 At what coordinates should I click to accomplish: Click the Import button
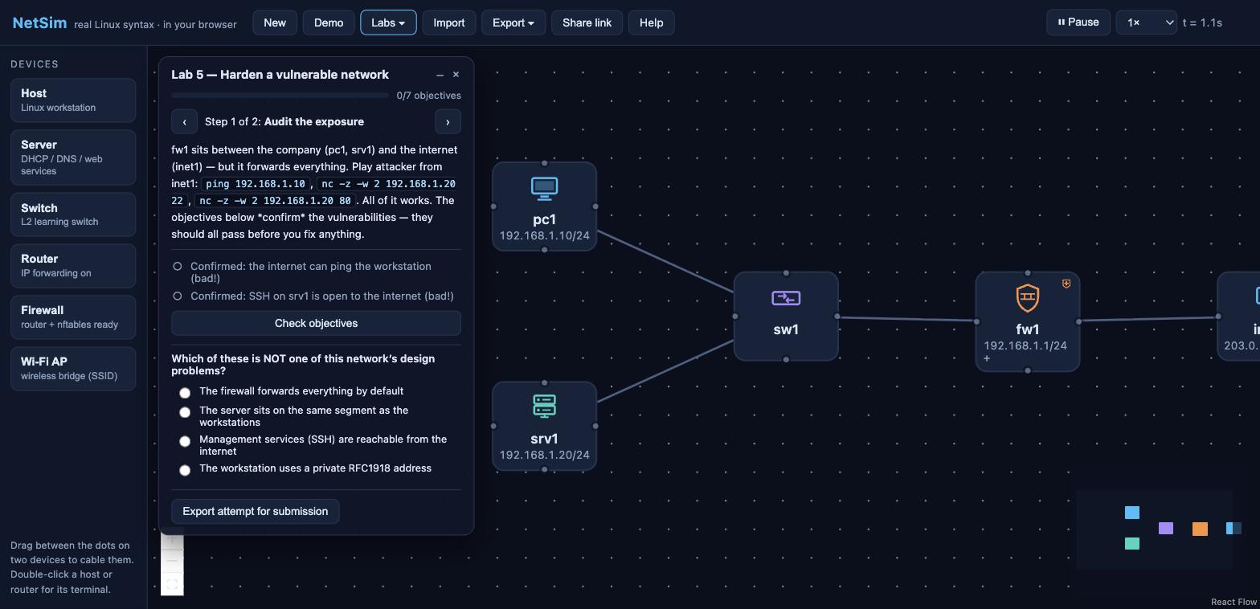coord(449,22)
